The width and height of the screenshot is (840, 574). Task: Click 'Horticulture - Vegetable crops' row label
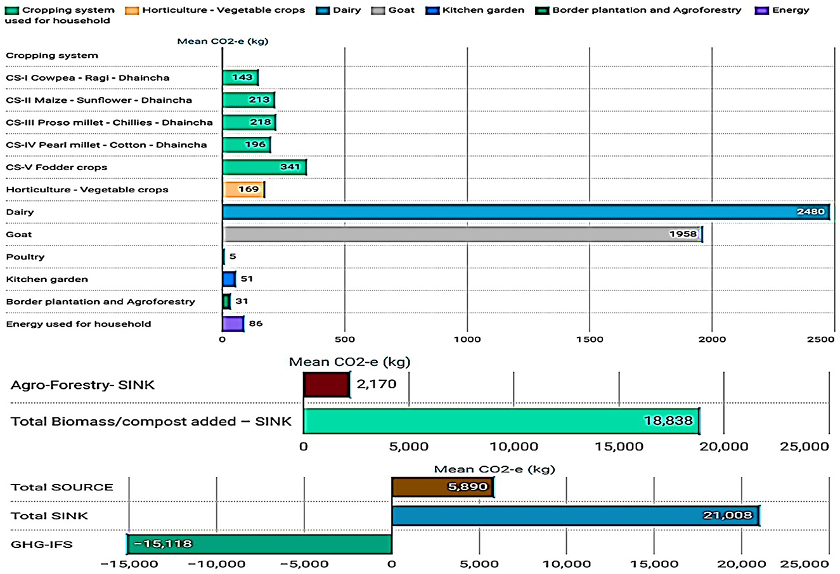coord(87,190)
